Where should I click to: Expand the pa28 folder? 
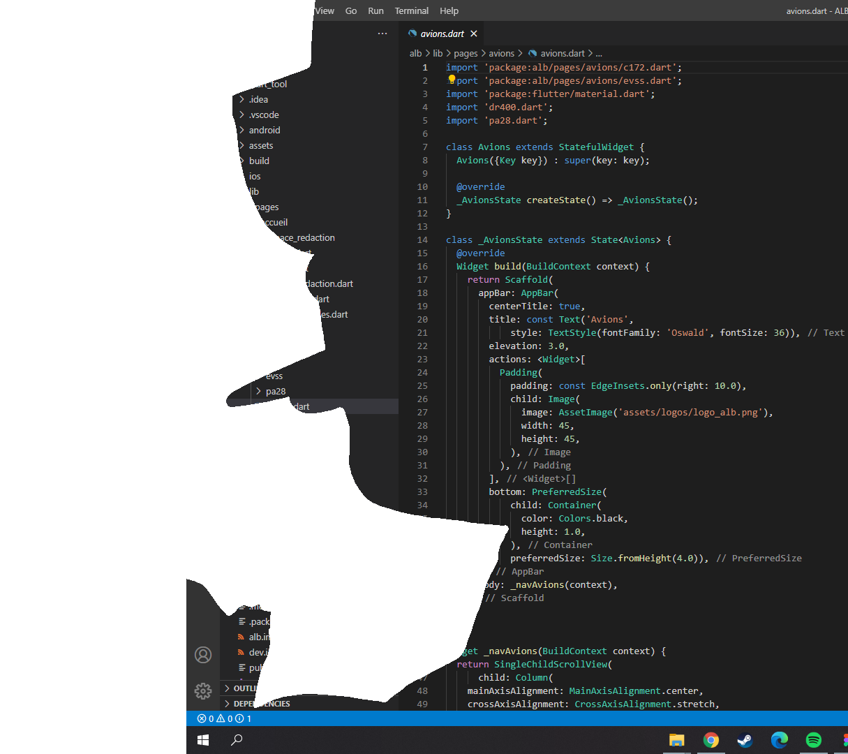275,391
